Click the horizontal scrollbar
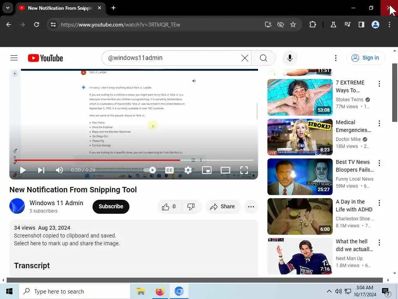 click(x=194, y=280)
